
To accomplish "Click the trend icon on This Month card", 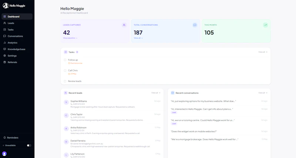I will [265, 25].
